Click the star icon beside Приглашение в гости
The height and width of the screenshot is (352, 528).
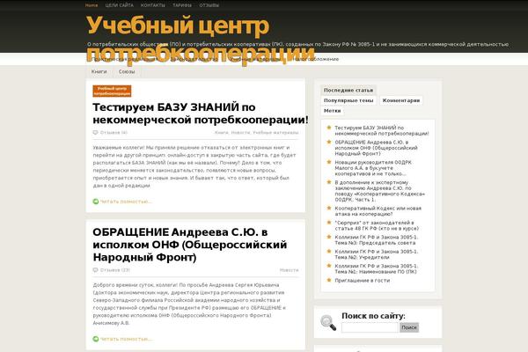(329, 280)
